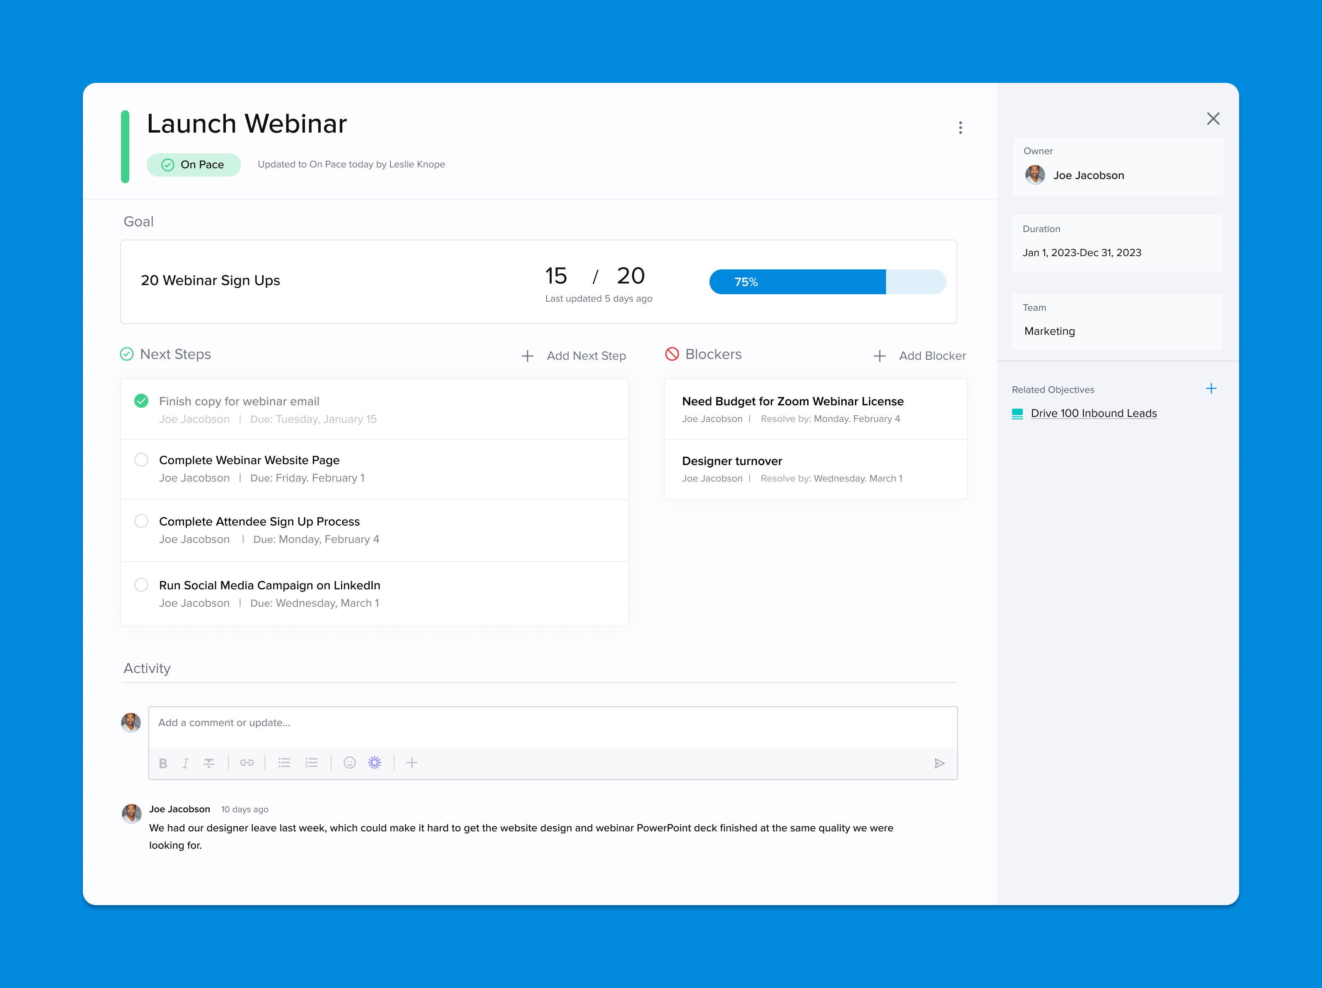Open the emoji picker in the comment toolbar
1322x988 pixels.
(349, 763)
